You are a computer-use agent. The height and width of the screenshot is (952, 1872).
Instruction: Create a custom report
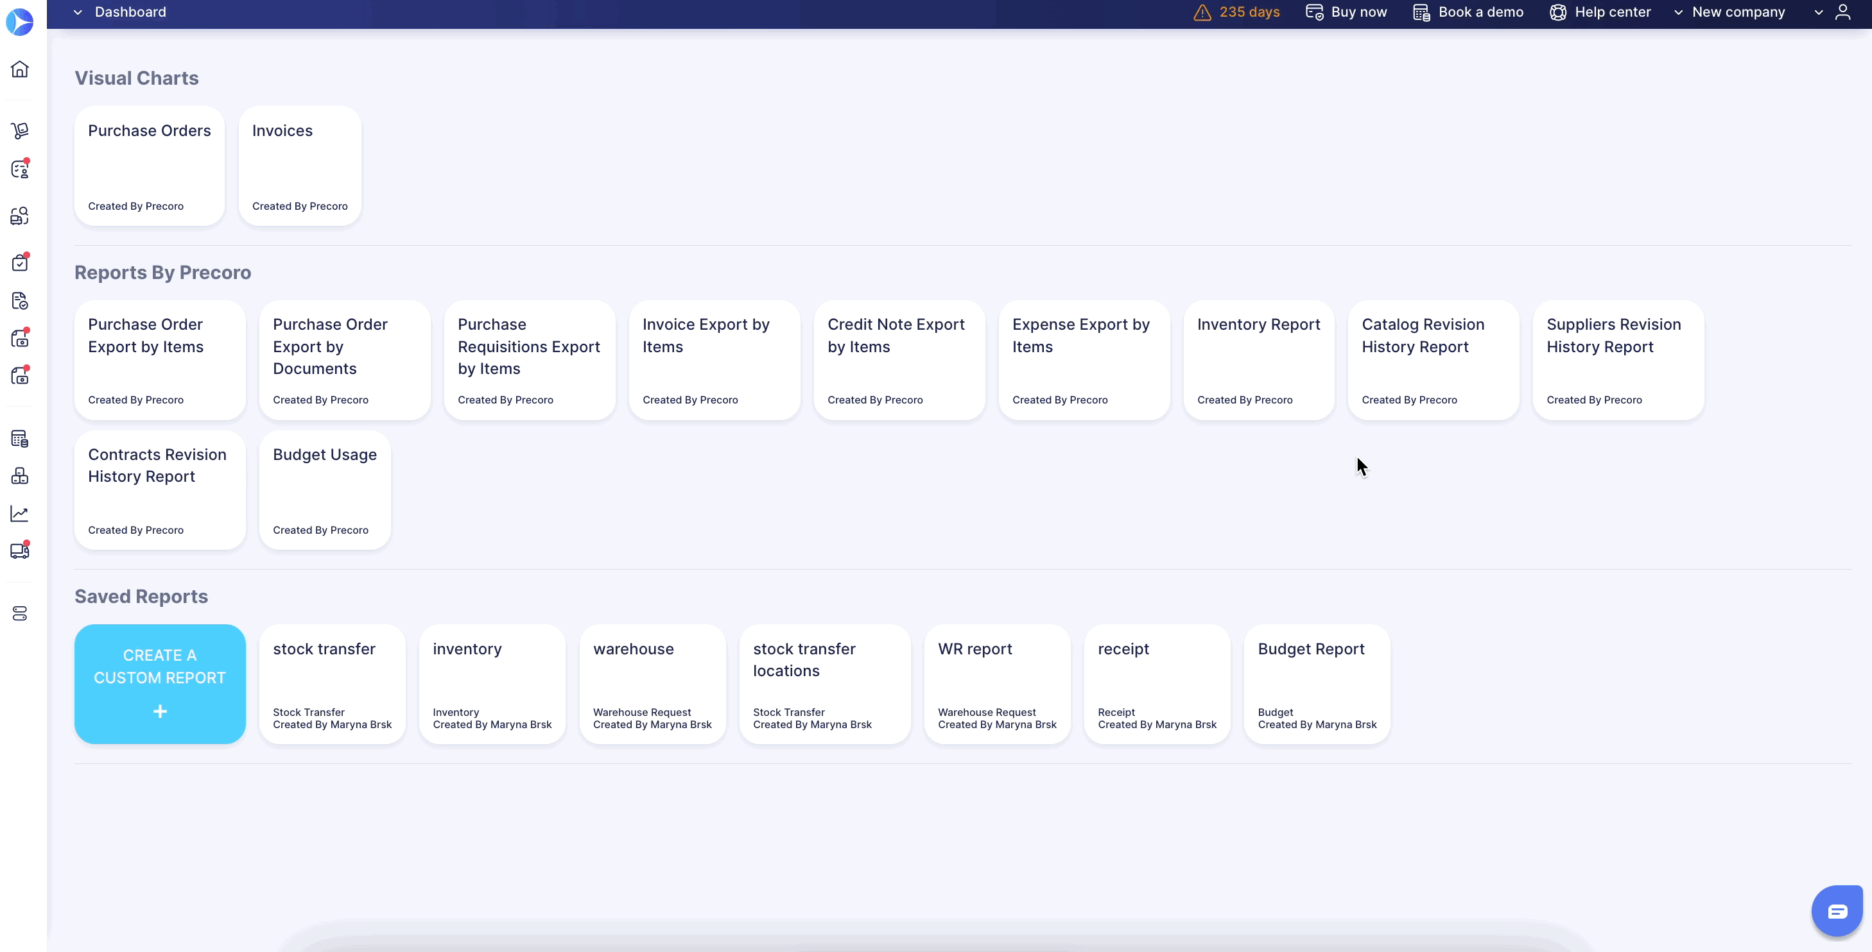pos(160,684)
